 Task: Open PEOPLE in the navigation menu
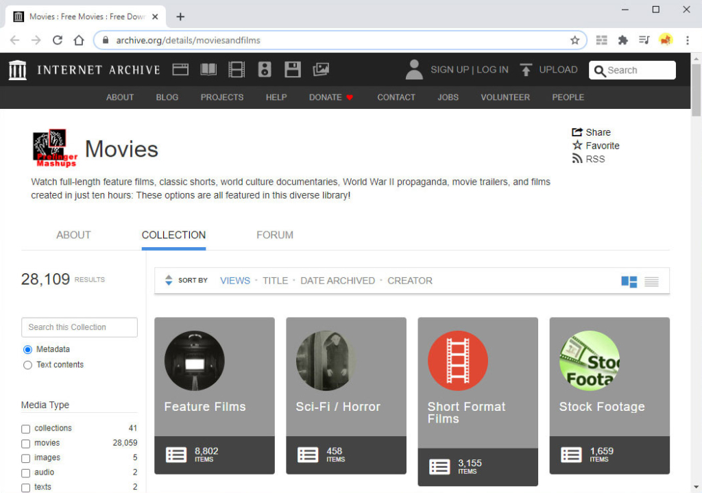(568, 97)
